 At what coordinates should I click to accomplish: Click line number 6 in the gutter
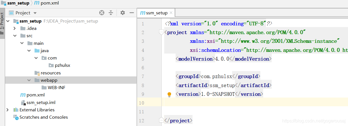[142, 68]
